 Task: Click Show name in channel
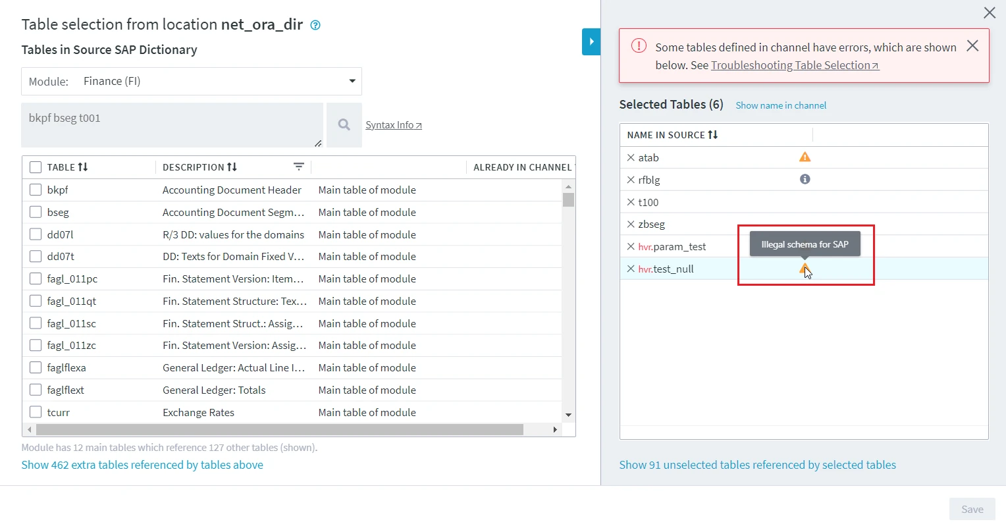pos(780,105)
